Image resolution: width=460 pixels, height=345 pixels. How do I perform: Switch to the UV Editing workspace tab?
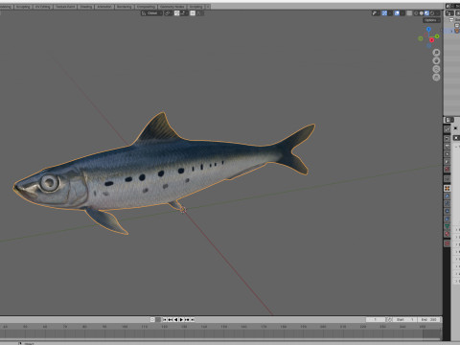tap(43, 7)
